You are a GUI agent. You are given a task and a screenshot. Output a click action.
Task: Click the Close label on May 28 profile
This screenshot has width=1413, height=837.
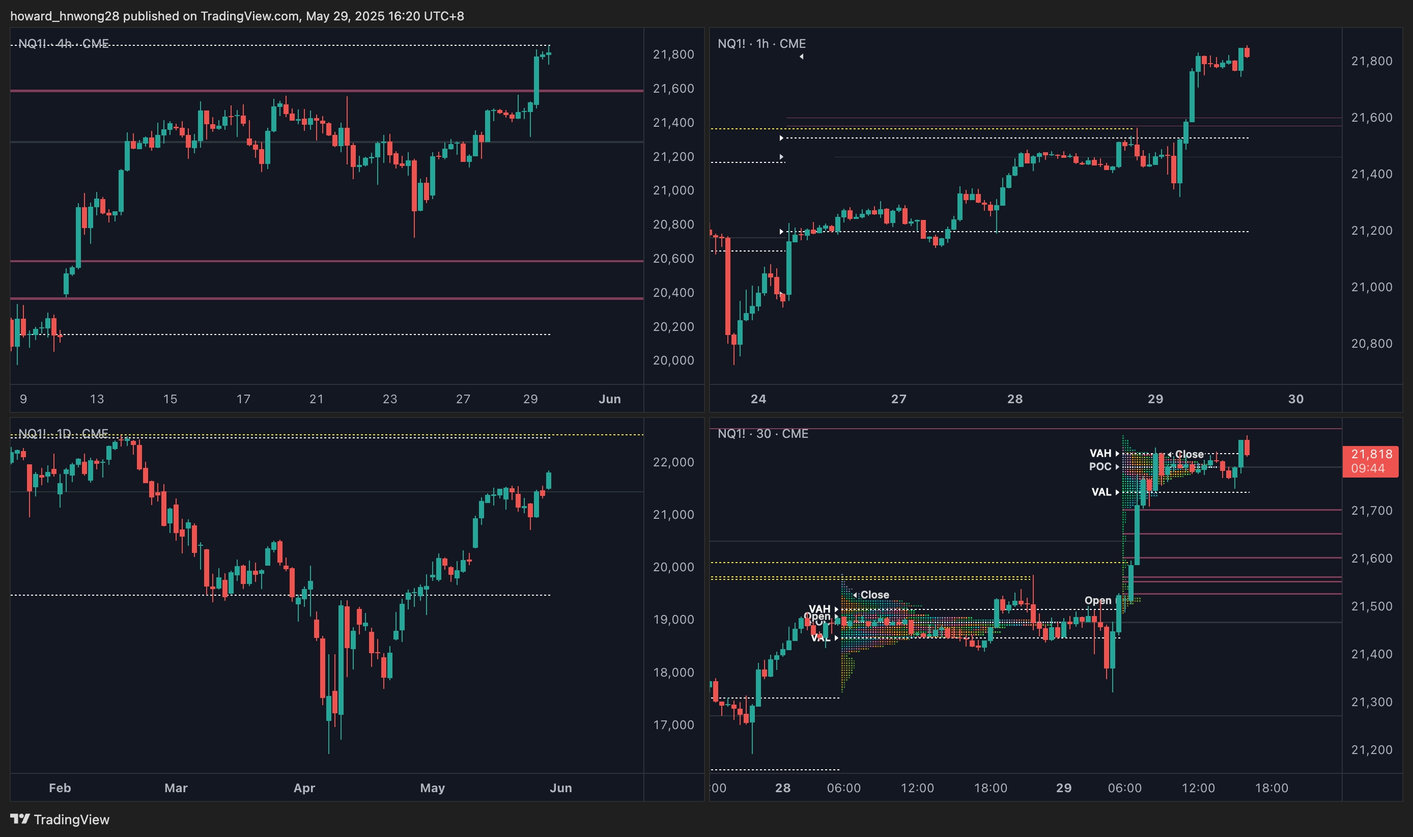pos(874,595)
